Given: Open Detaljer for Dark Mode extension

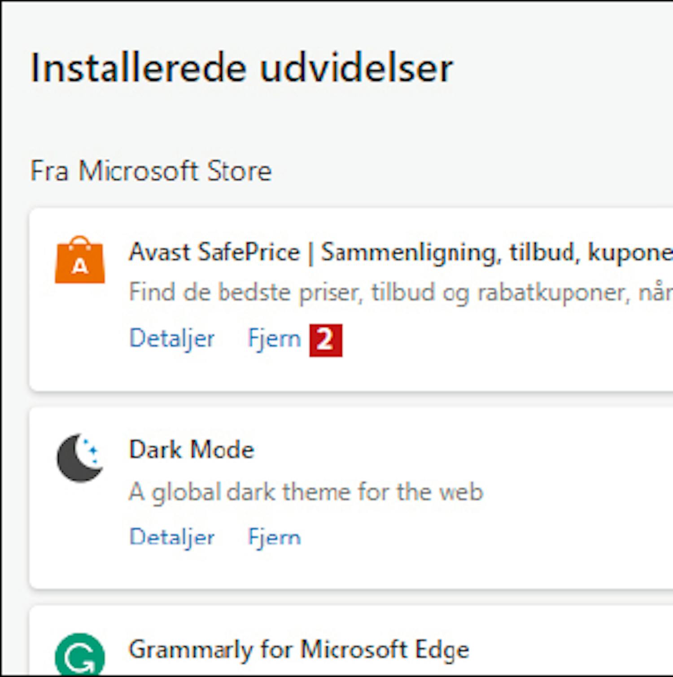Looking at the screenshot, I should click(x=172, y=537).
